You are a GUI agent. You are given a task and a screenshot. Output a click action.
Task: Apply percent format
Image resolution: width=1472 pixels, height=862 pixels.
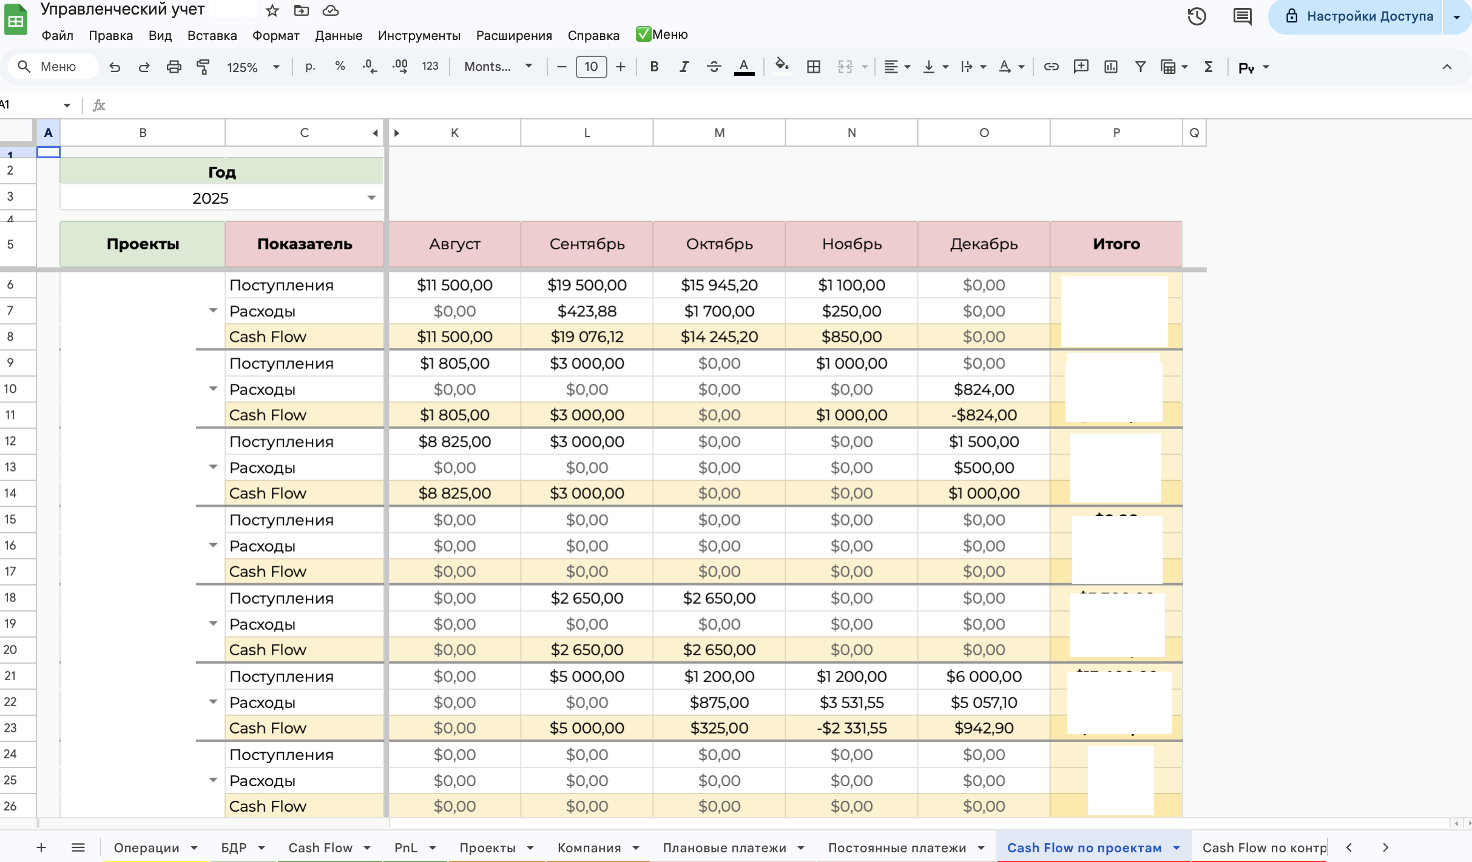point(340,67)
